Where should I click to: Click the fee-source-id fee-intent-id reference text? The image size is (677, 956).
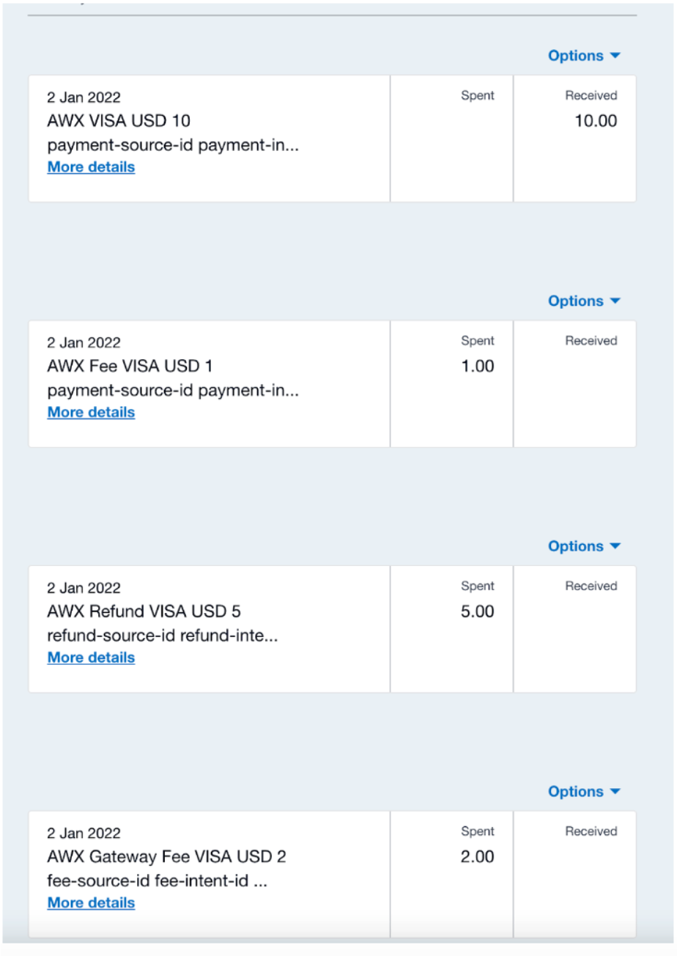(x=157, y=881)
